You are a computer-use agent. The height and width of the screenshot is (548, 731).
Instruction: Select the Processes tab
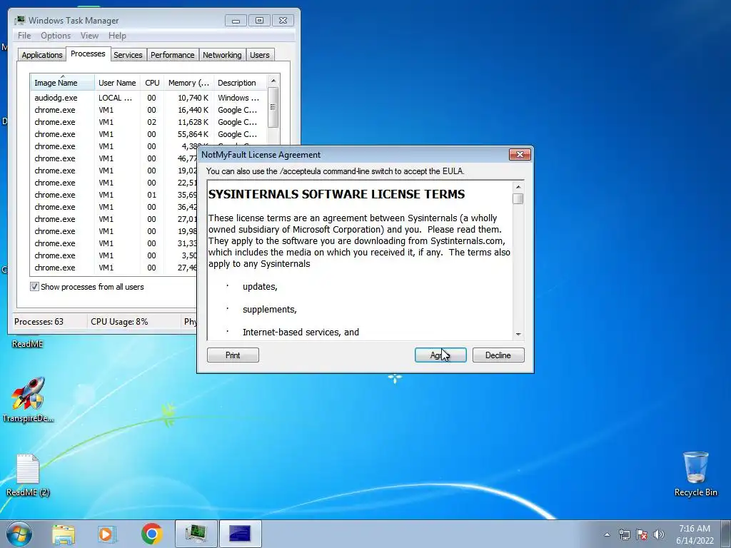[x=88, y=54]
